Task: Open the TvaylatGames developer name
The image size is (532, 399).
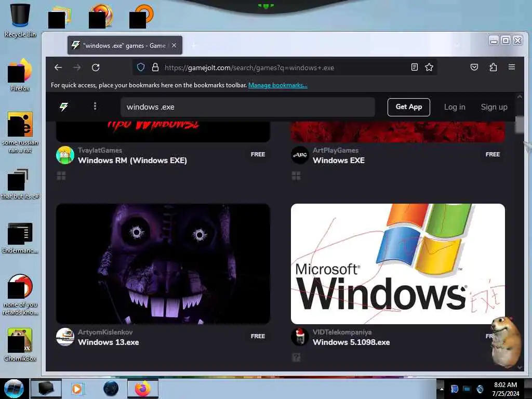Action: (x=100, y=150)
